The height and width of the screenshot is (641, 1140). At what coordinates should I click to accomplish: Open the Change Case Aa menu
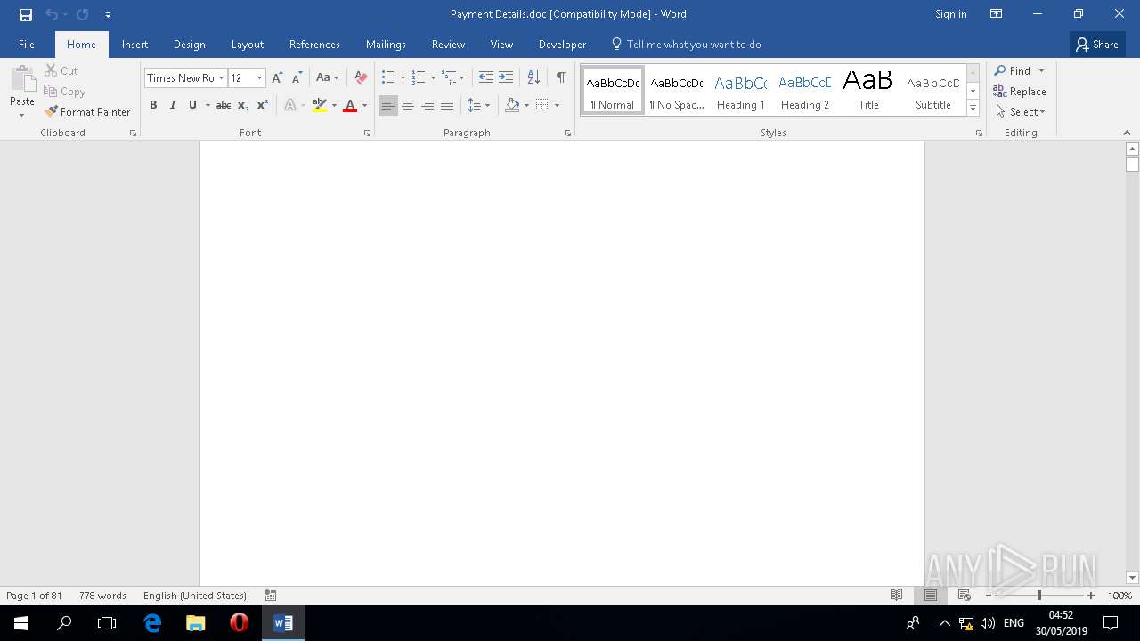click(x=327, y=78)
